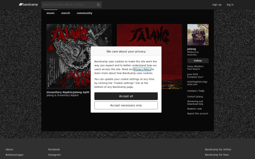255x159 pixels.
Task: Click the Redeem code link
Action: [x=195, y=109]
